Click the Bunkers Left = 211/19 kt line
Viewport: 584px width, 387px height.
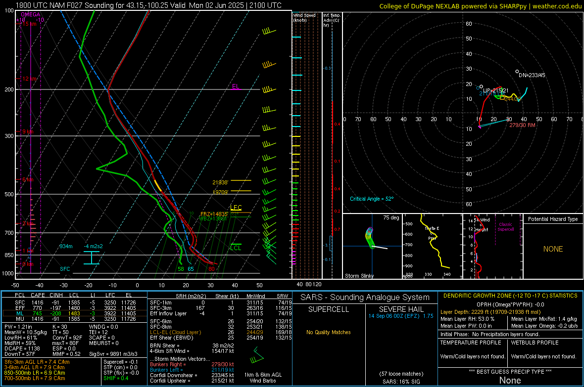pyautogui.click(x=192, y=370)
